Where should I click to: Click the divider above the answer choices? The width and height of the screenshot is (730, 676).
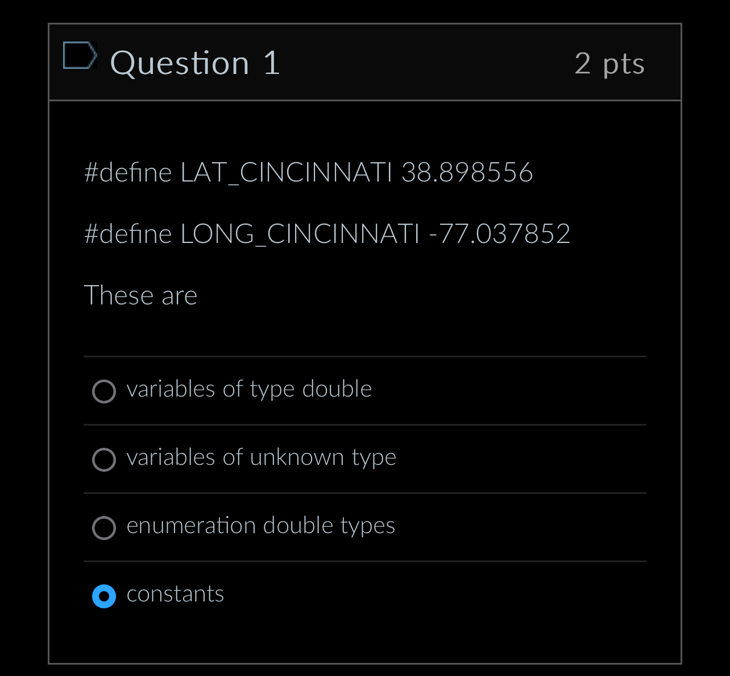(x=365, y=356)
